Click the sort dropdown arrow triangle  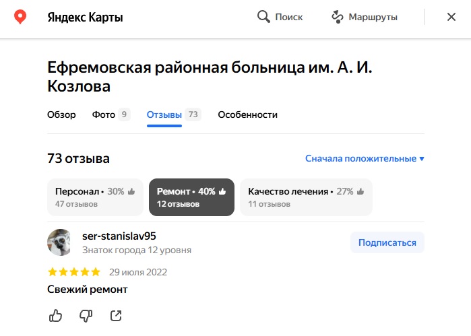pyautogui.click(x=422, y=158)
